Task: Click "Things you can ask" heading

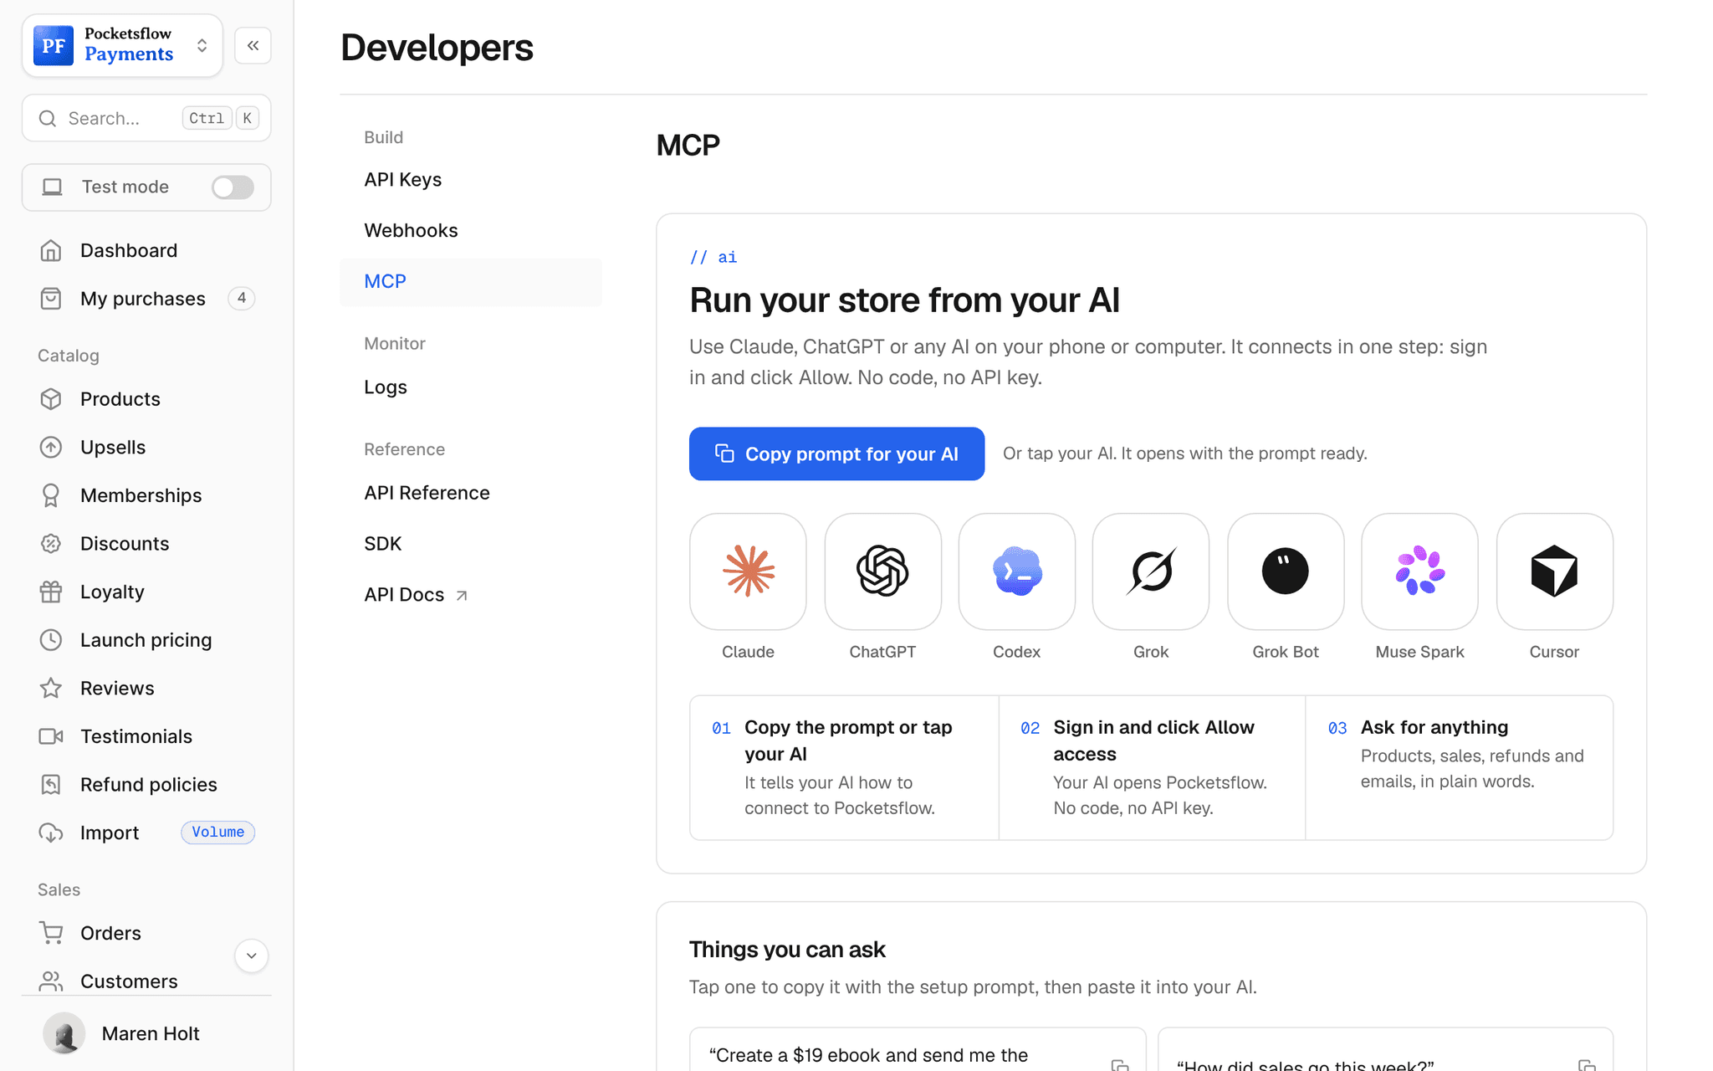Action: coord(787,950)
